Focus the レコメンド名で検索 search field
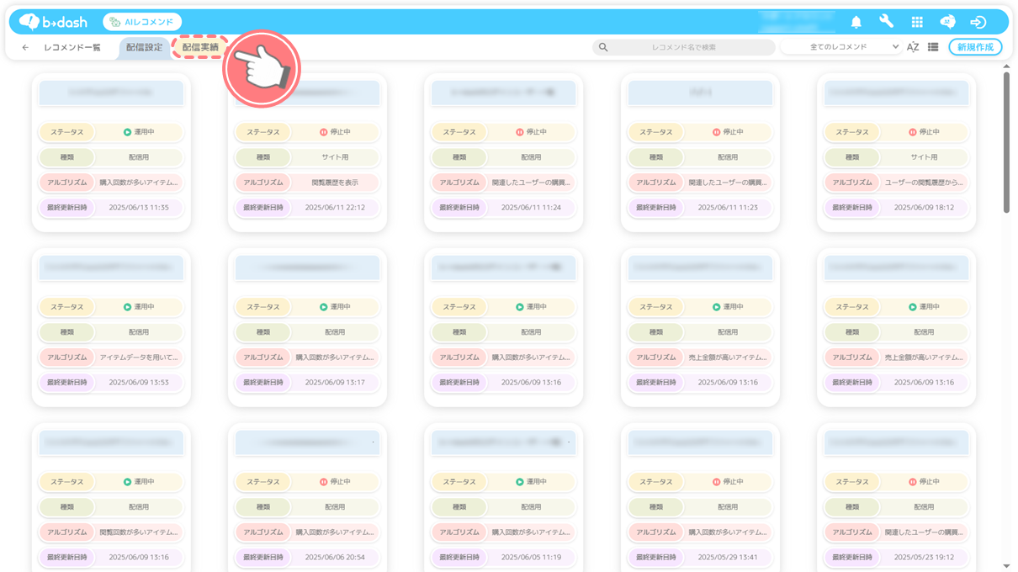The height and width of the screenshot is (572, 1018). (x=684, y=47)
